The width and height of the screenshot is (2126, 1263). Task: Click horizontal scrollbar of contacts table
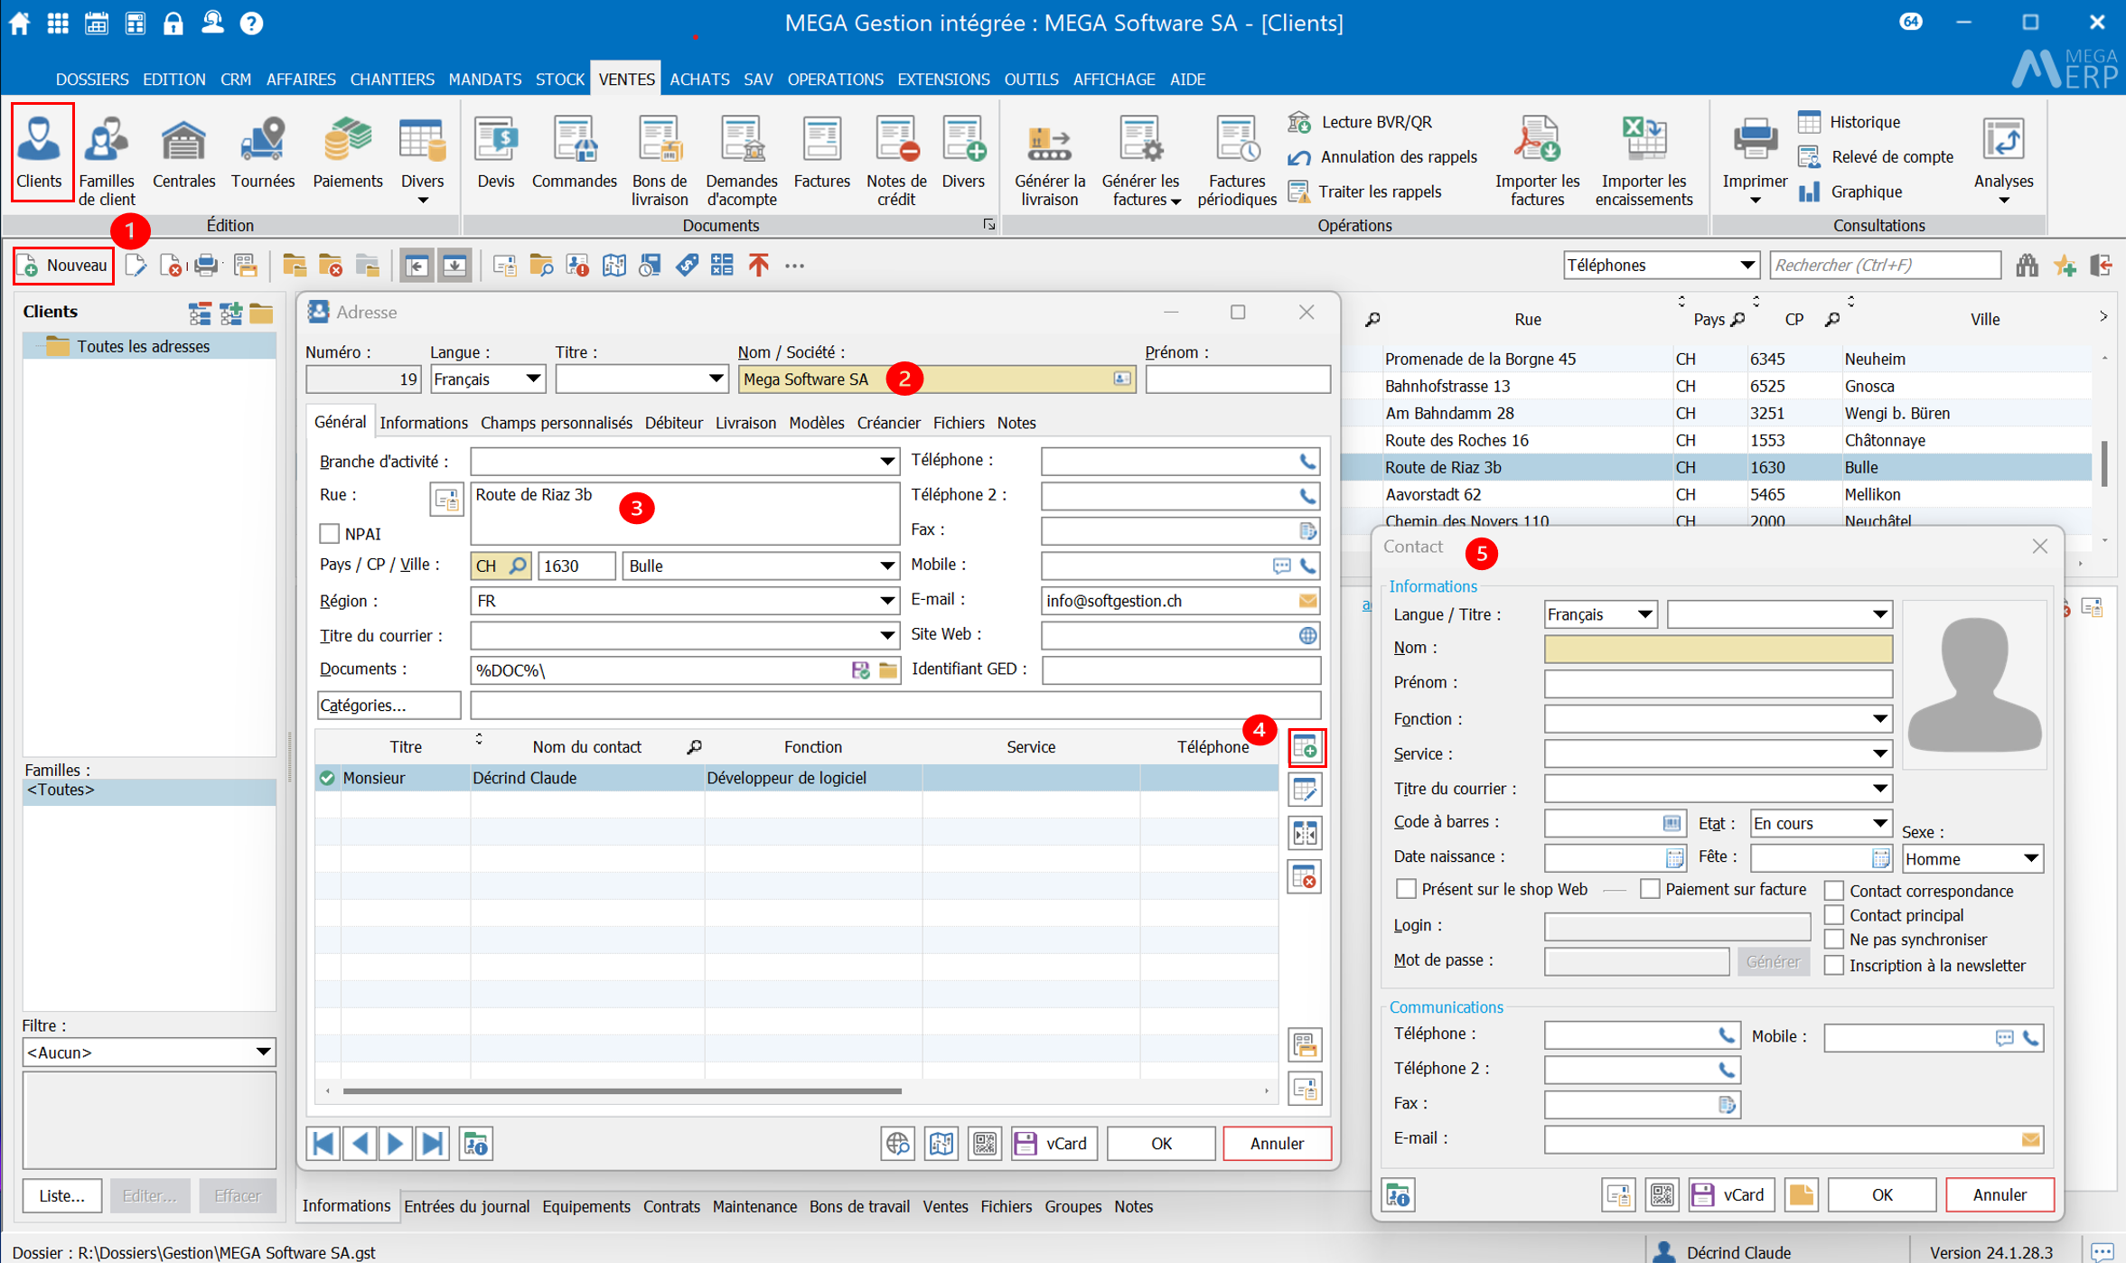click(622, 1091)
